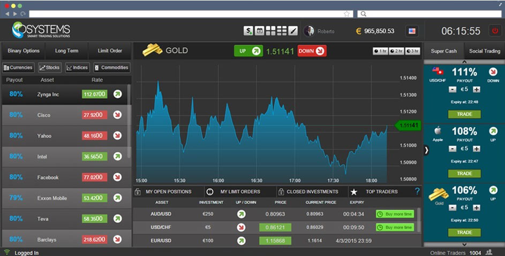
Task: Decrease Gold card investment with minus
Action: coord(453,208)
